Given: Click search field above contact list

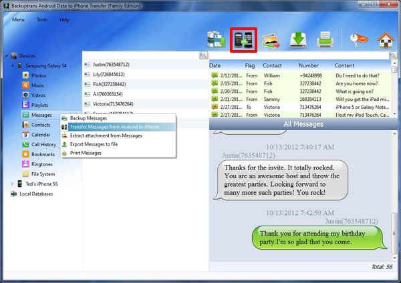Looking at the screenshot, I should tap(141, 55).
